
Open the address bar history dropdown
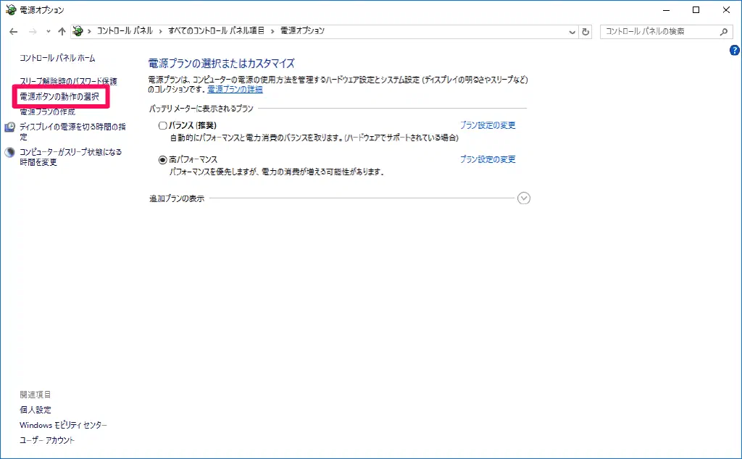coord(571,32)
